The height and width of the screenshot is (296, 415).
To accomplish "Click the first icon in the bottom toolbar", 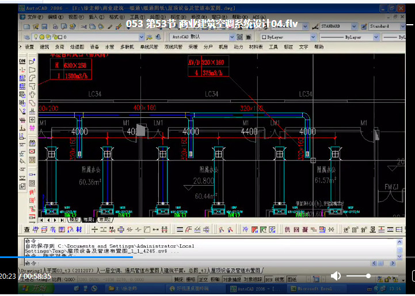I will tap(27, 229).
